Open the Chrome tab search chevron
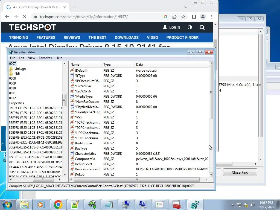This screenshot has height=210, width=280. tap(186, 7)
